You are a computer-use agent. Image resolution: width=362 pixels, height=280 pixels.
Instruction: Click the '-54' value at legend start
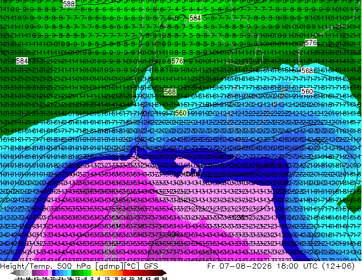click(18, 279)
